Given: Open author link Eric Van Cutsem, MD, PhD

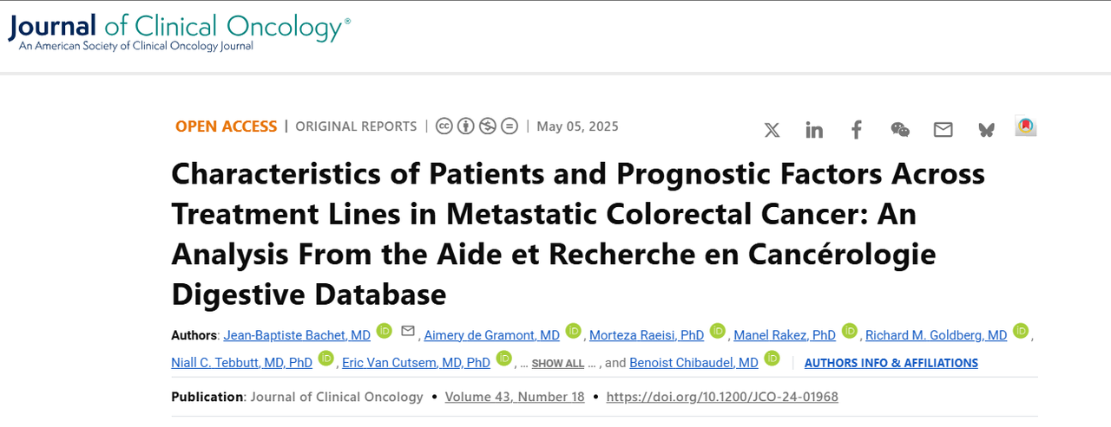Looking at the screenshot, I should coord(416,363).
